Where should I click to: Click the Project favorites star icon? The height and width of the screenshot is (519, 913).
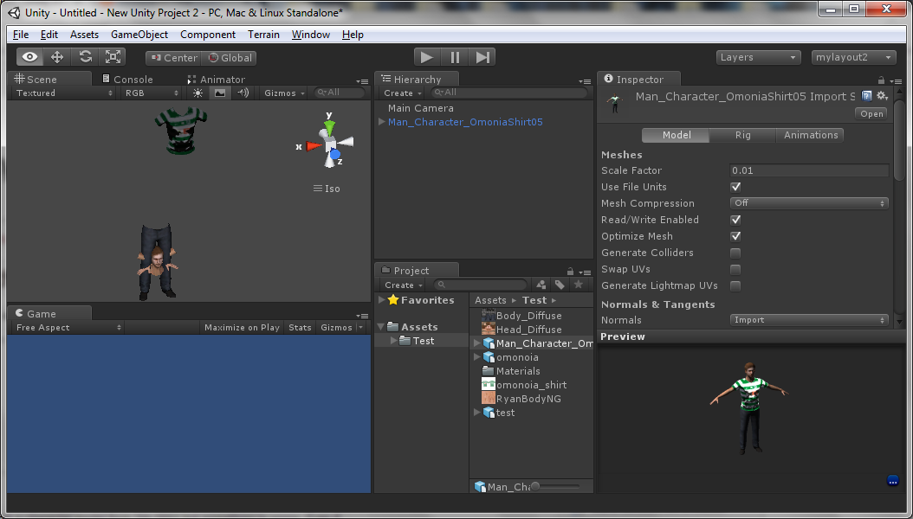(578, 285)
